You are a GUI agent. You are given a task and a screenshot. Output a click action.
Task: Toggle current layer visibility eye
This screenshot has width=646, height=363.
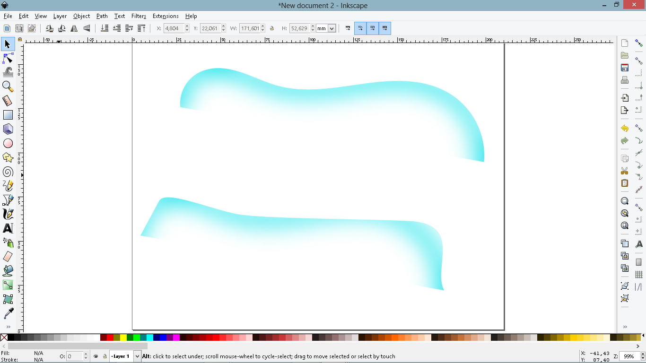[x=96, y=356]
